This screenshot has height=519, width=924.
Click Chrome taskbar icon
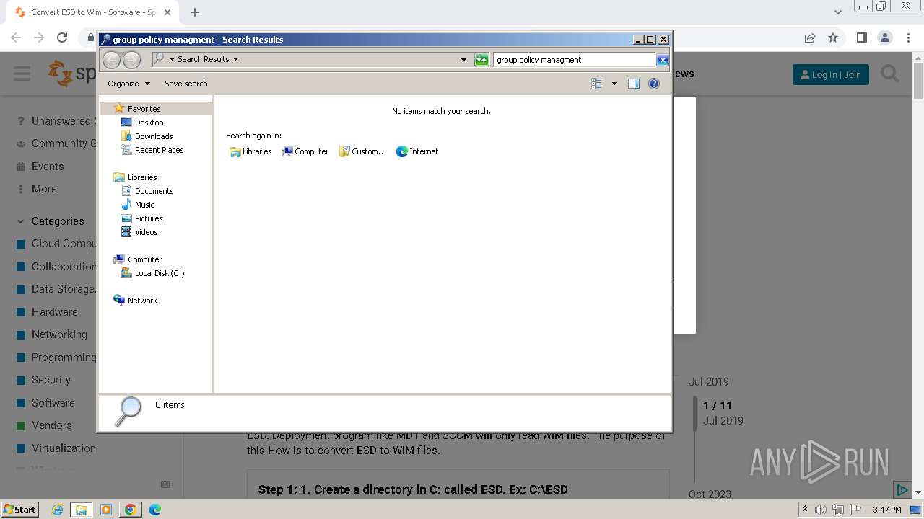(x=131, y=510)
